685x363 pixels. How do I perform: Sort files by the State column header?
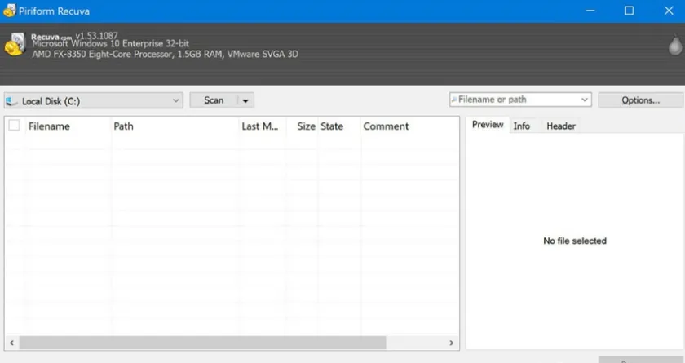point(332,126)
